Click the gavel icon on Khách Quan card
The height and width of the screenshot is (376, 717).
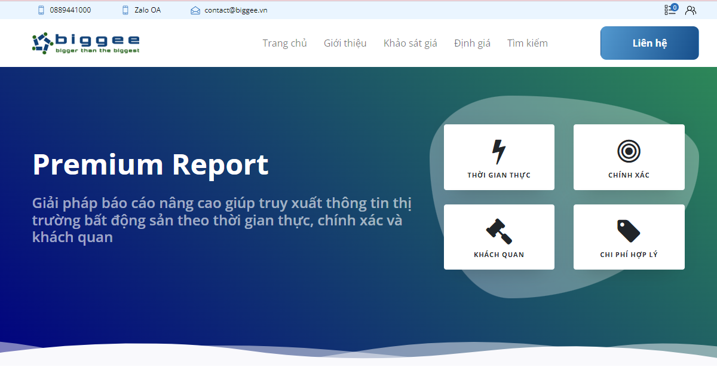click(498, 230)
